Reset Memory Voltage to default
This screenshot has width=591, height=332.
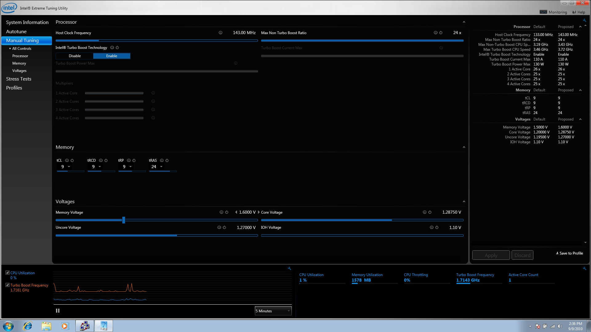click(x=227, y=212)
